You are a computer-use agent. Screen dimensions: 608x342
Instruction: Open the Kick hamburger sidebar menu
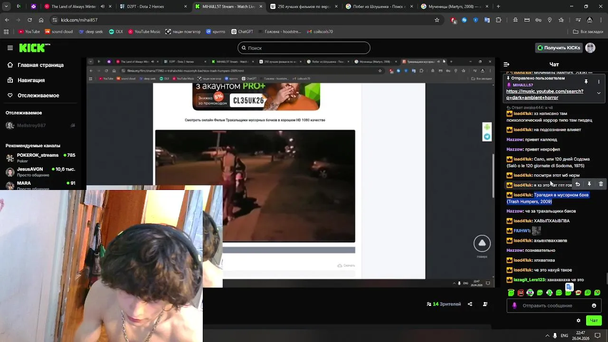(x=10, y=48)
